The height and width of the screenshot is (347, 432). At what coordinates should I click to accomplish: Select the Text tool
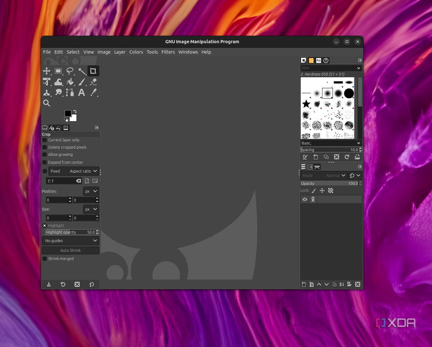tap(82, 93)
